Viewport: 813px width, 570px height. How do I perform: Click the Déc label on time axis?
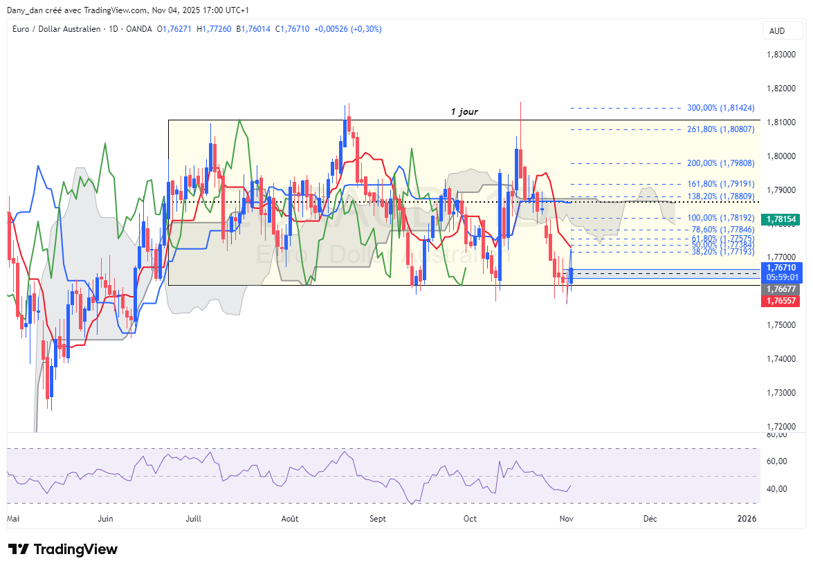(650, 519)
